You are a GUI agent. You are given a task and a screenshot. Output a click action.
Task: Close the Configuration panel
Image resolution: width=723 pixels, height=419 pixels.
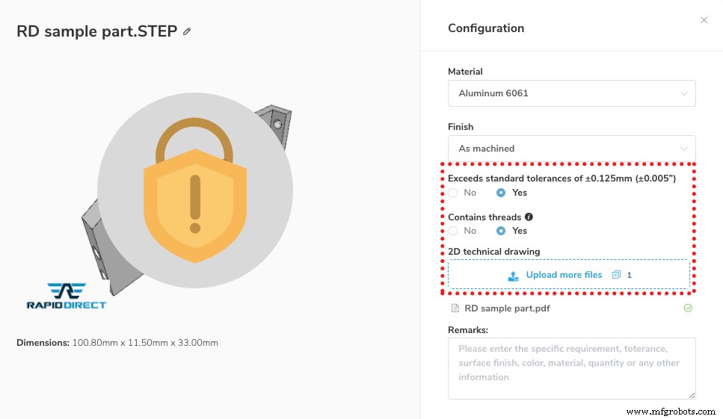click(704, 20)
